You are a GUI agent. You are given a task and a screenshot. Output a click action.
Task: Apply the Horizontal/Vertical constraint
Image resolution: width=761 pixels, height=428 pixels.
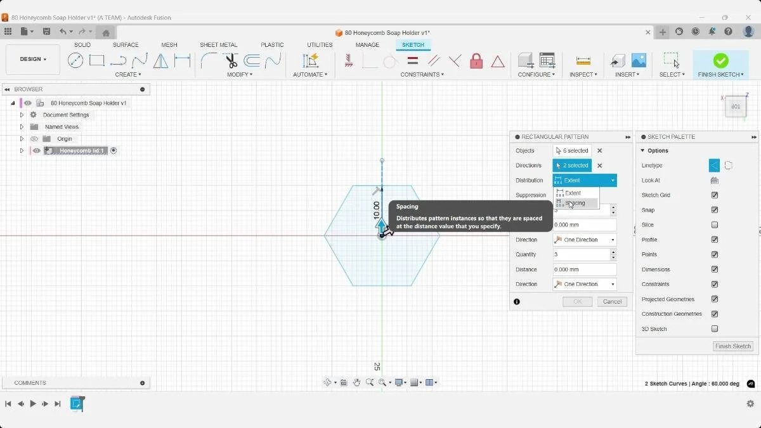[349, 60]
